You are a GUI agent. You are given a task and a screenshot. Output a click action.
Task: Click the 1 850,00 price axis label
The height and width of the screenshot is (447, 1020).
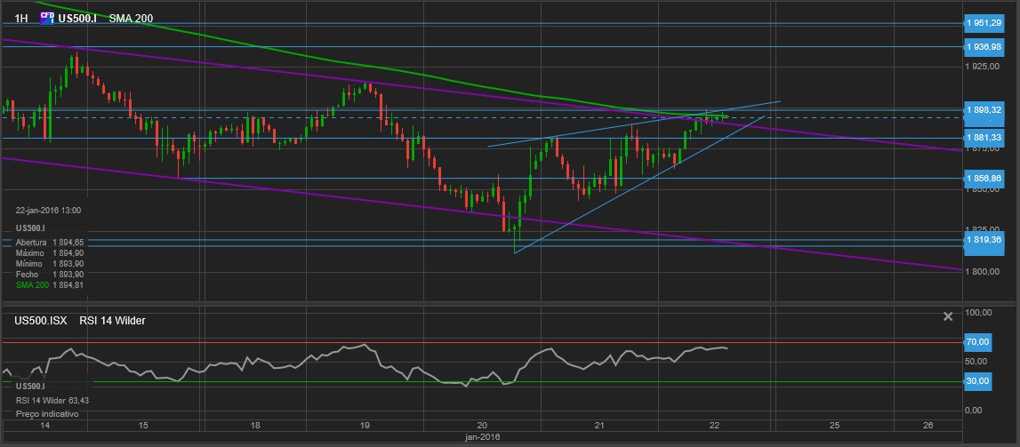983,189
